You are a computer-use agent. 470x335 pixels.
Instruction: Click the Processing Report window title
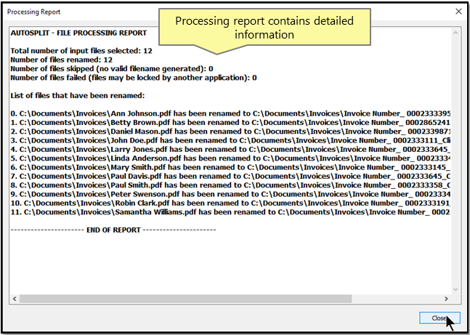(34, 12)
